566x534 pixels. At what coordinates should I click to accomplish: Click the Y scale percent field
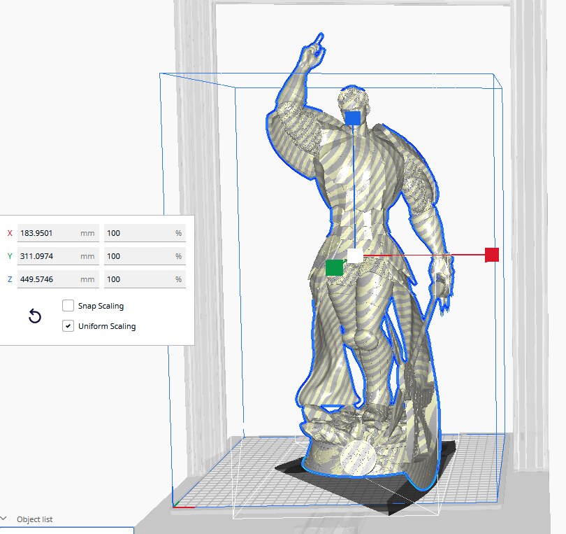(145, 256)
